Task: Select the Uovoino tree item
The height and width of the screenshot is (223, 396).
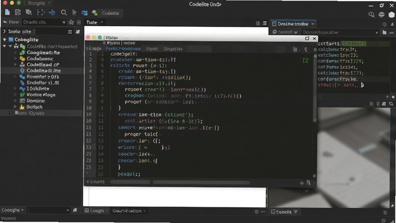Action: click(35, 101)
